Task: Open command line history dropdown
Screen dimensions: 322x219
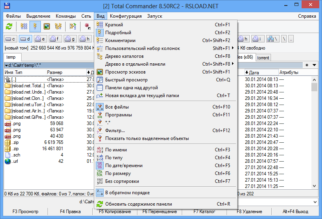Action: [x=315, y=202]
